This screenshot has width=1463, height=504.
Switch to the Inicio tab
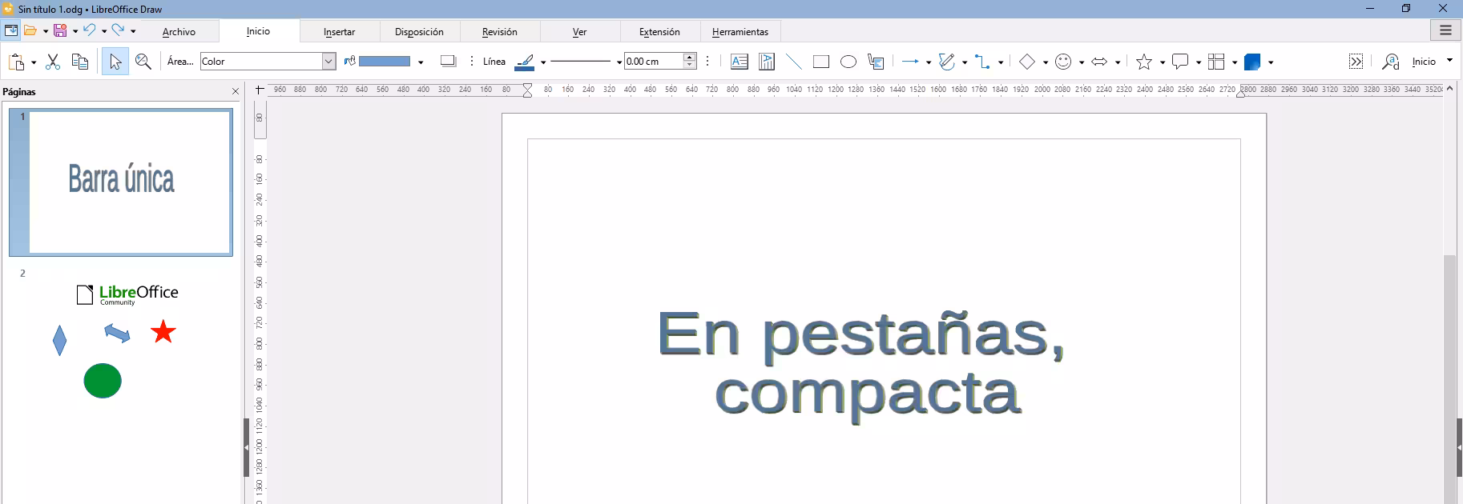pos(258,31)
